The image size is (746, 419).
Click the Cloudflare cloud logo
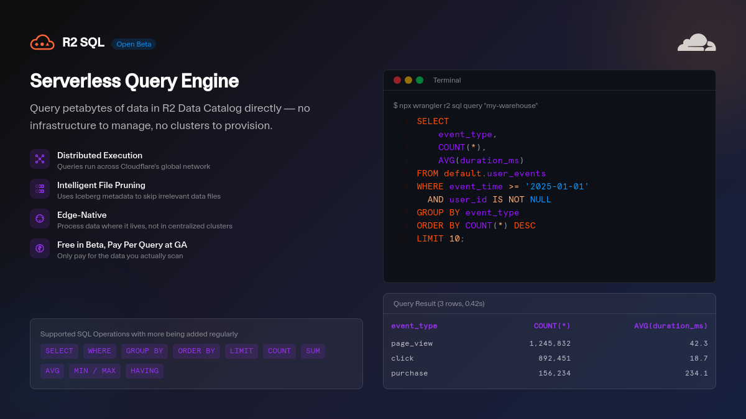696,43
